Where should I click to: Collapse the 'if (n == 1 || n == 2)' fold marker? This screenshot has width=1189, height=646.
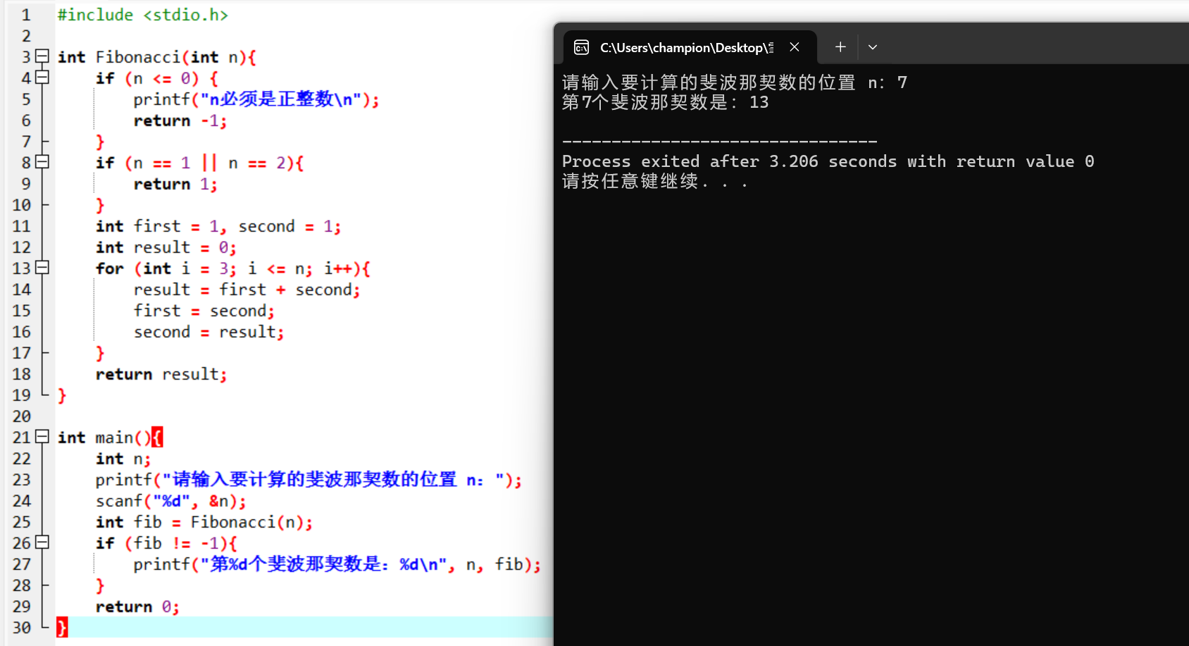[42, 162]
